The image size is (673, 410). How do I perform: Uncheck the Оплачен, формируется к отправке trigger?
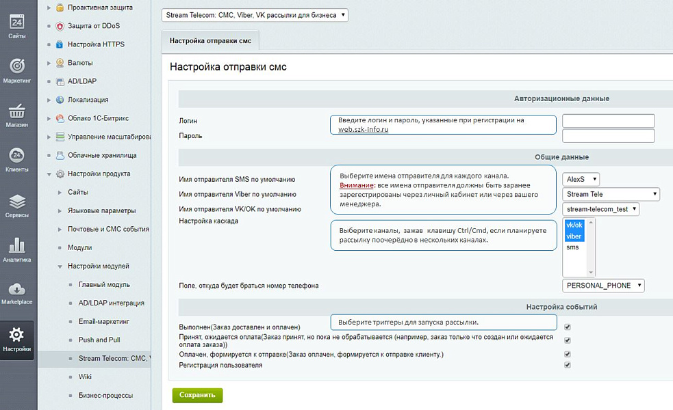tap(566, 355)
